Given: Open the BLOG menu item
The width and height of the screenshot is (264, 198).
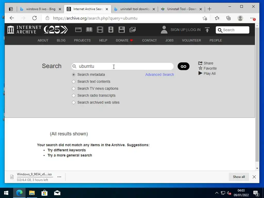Looking at the screenshot, I should tap(61, 40).
